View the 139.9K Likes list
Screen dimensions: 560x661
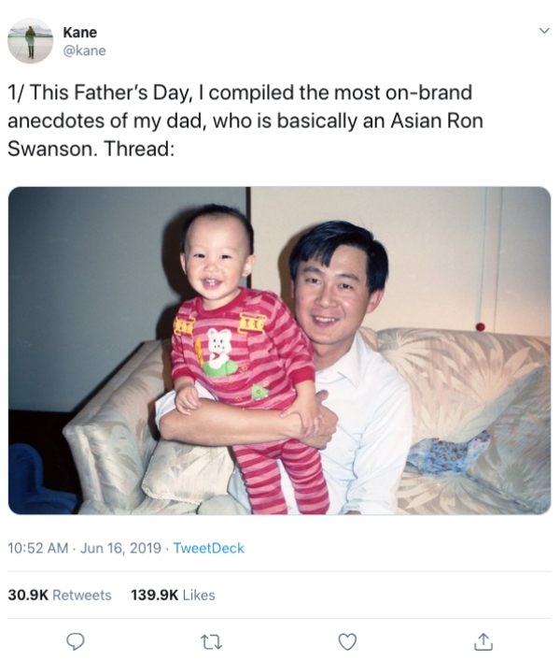tap(172, 595)
